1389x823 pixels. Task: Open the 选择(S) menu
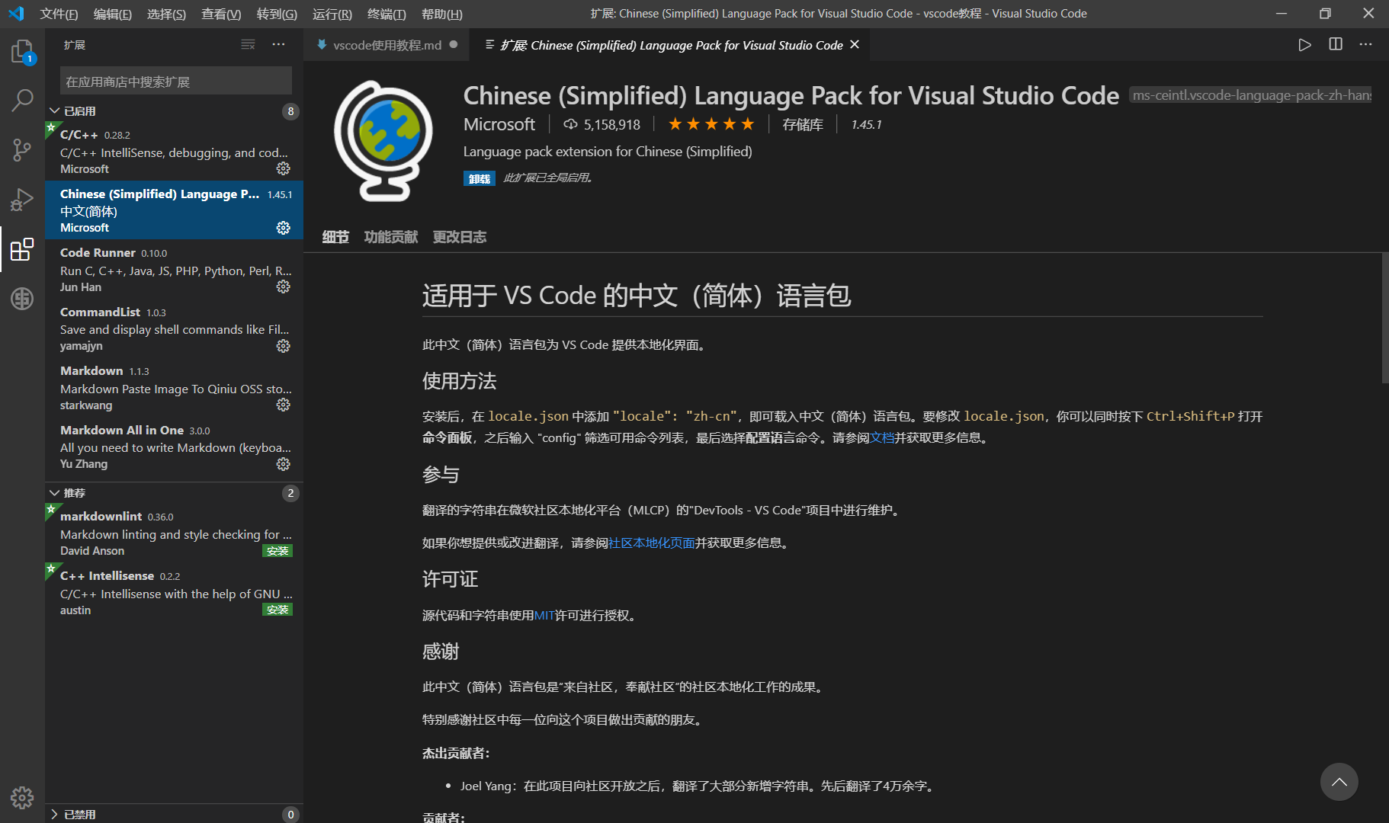166,14
